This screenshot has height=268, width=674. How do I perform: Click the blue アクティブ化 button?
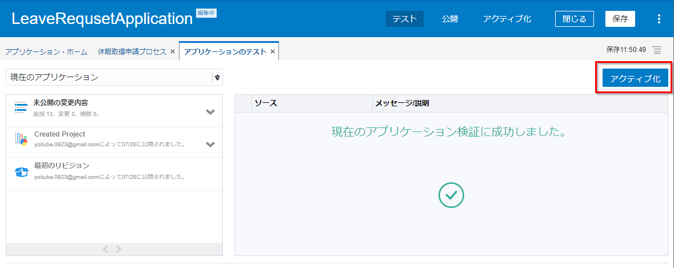[635, 79]
